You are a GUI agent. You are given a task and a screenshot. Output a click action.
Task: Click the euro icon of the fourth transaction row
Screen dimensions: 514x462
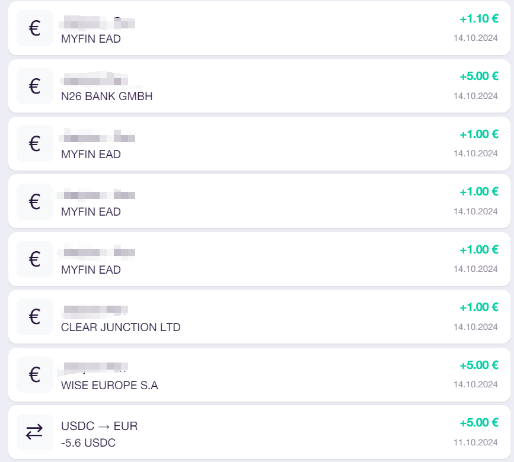click(35, 201)
